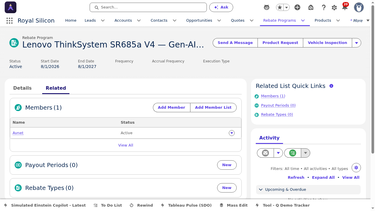Create a New Rebate Type

[227, 188]
